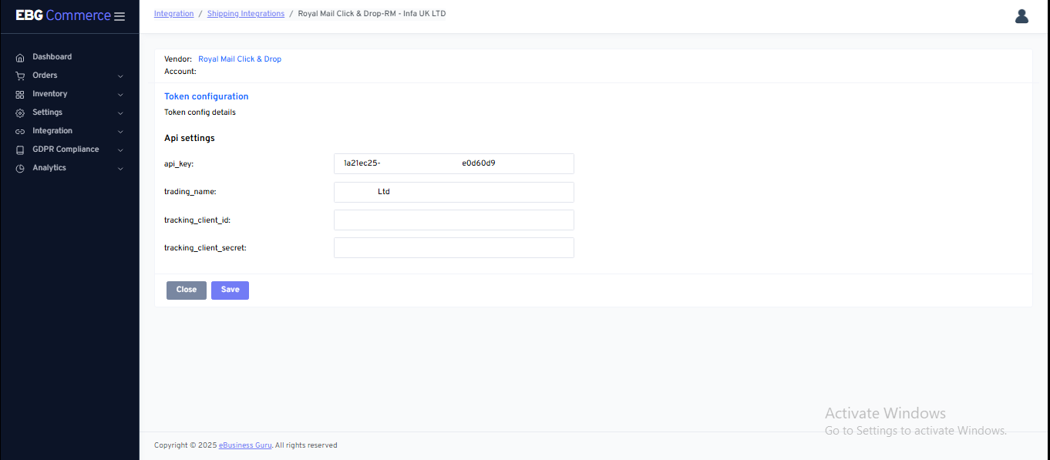The height and width of the screenshot is (460, 1050).
Task: Click the hamburger menu icon beside EBG Commerce
Action: click(119, 16)
